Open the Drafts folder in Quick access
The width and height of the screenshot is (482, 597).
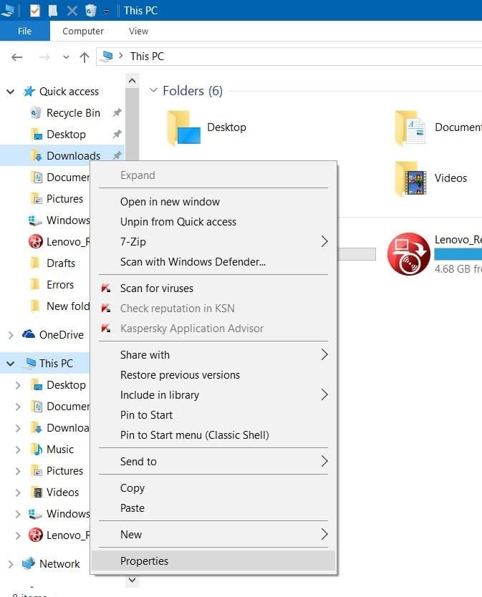click(x=61, y=263)
